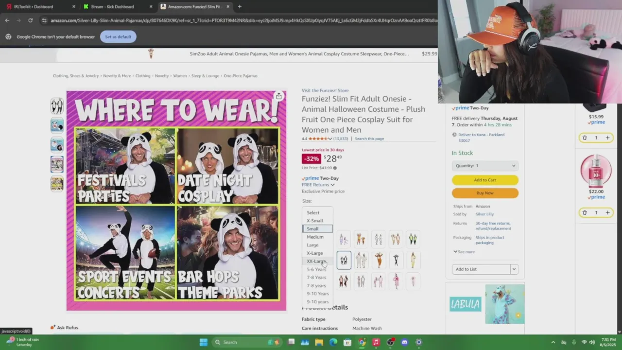Open Microsoft Edge from the taskbar
This screenshot has width=622, height=350.
pyautogui.click(x=333, y=342)
